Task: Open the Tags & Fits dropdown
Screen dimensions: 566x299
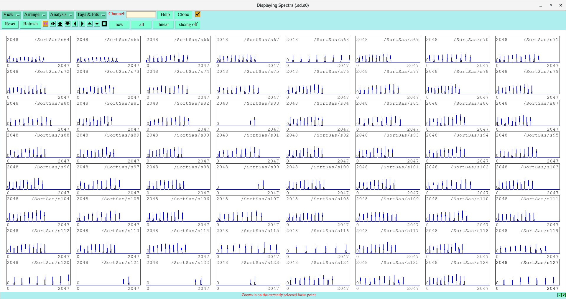Action: point(91,15)
